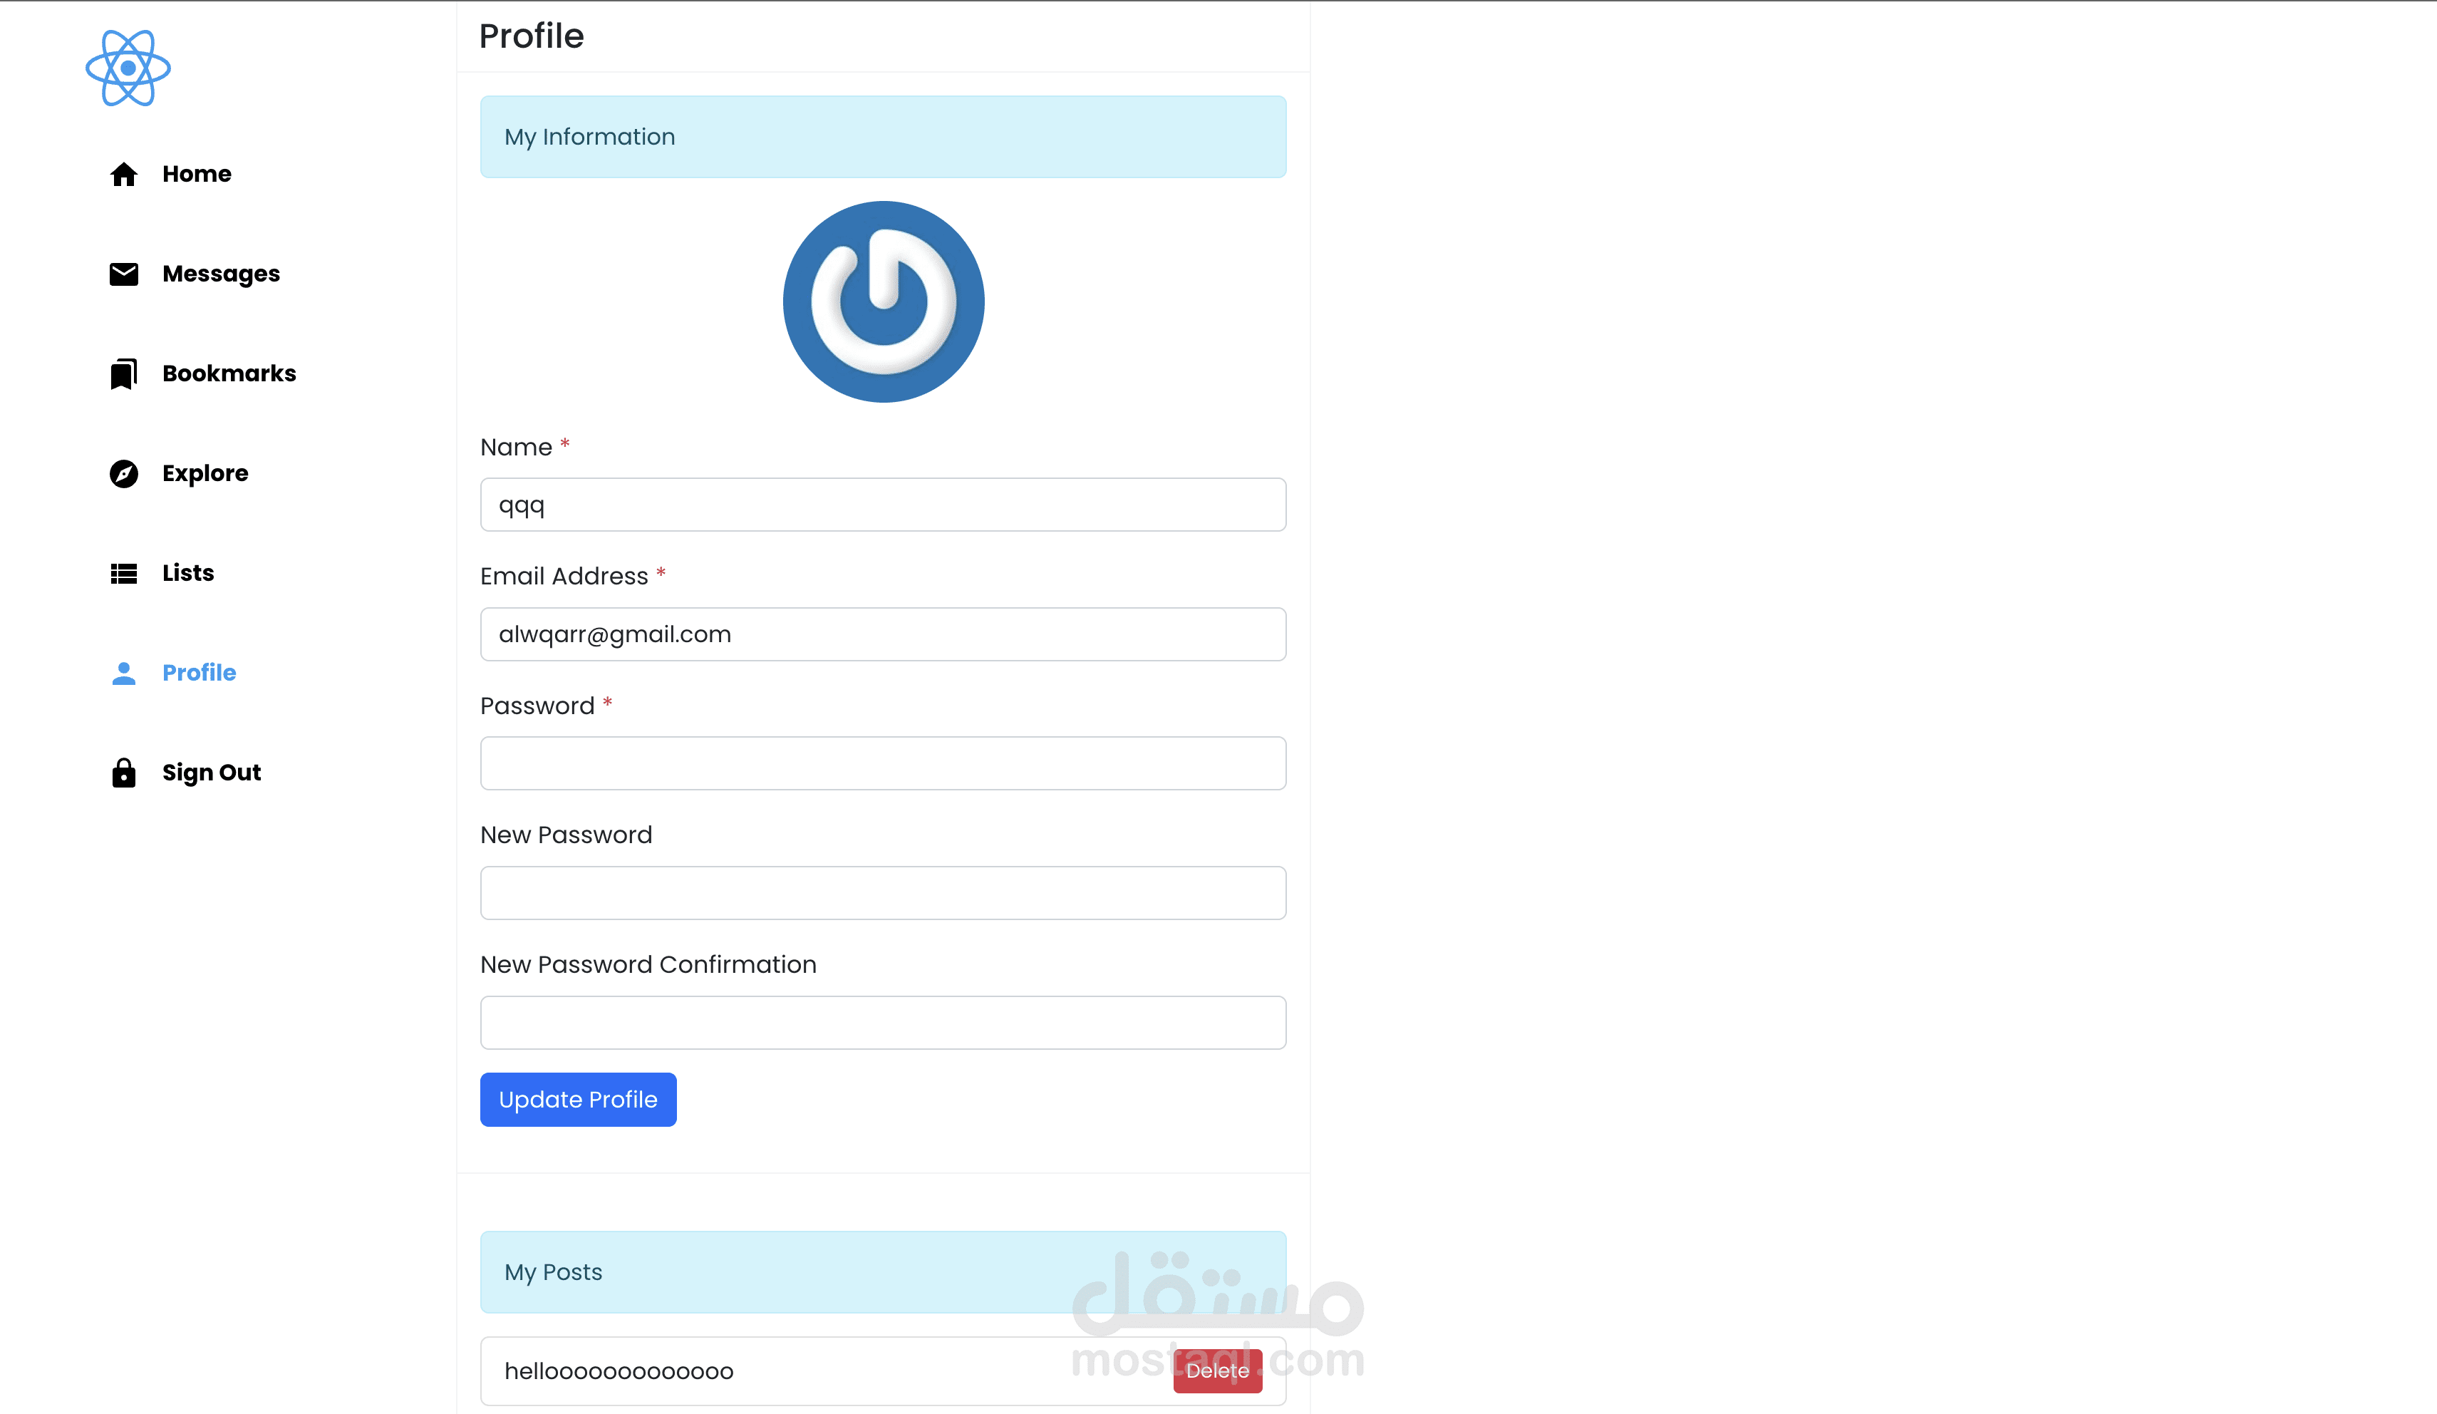Click the Profile person icon

(124, 674)
